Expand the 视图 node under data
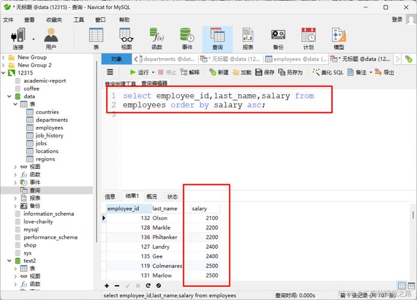The width and height of the screenshot is (417, 300). [15, 167]
